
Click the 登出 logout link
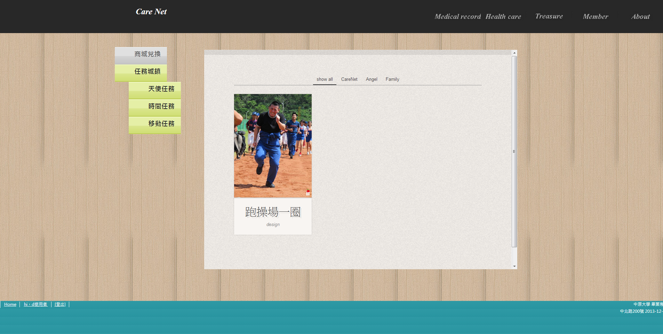coord(60,304)
